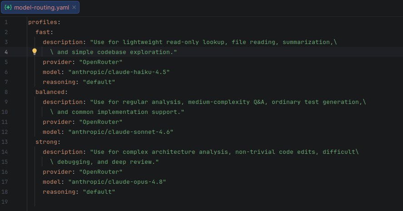Click the "OpenRouter" provider value on line 16
Viewport: 403px width, 211px height.
[x=101, y=172]
